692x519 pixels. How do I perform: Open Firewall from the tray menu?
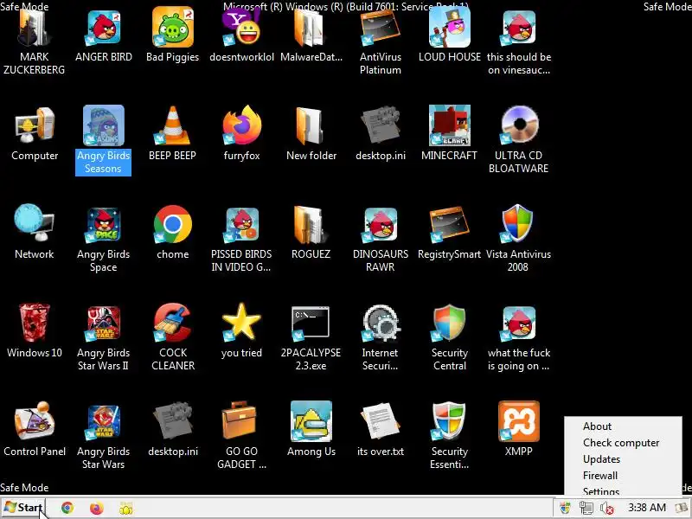click(x=600, y=475)
